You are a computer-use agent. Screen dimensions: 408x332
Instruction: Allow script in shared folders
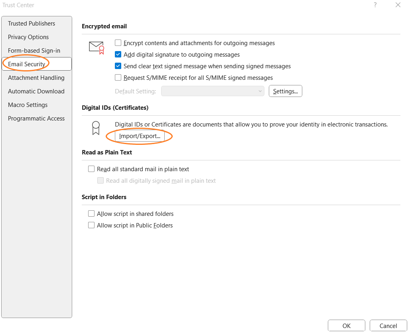tap(91, 213)
